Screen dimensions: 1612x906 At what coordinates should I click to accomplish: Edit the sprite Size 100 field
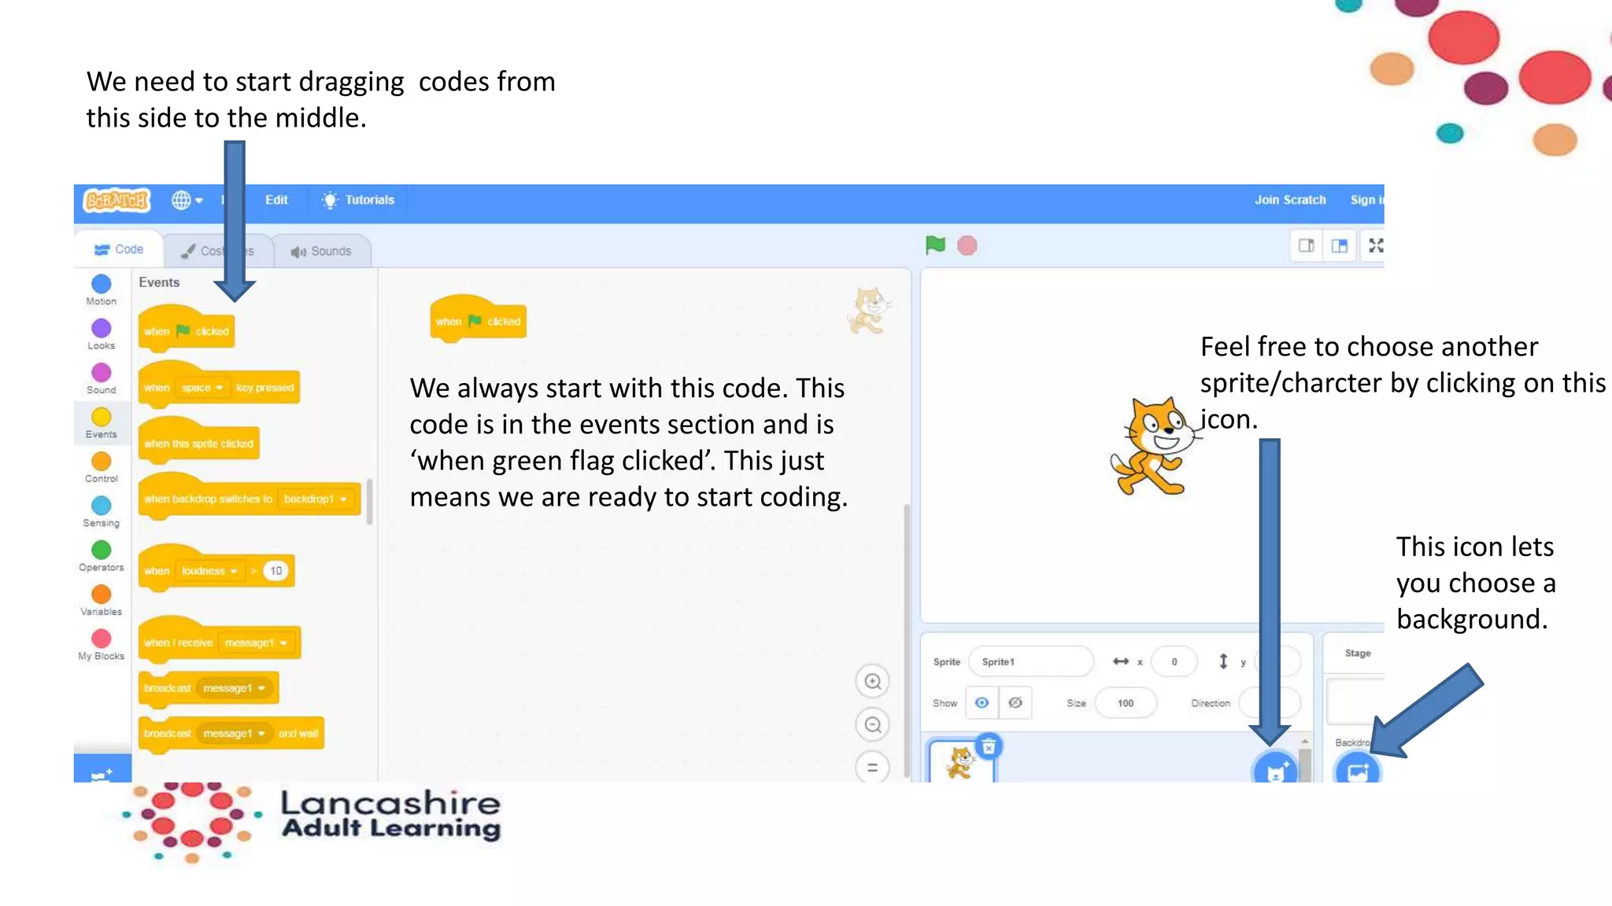coord(1126,702)
